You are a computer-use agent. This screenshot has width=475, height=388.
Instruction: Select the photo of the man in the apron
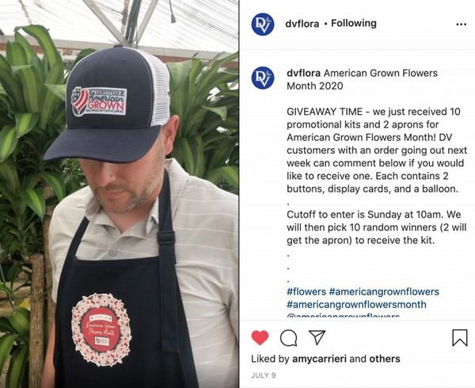pos(119,194)
